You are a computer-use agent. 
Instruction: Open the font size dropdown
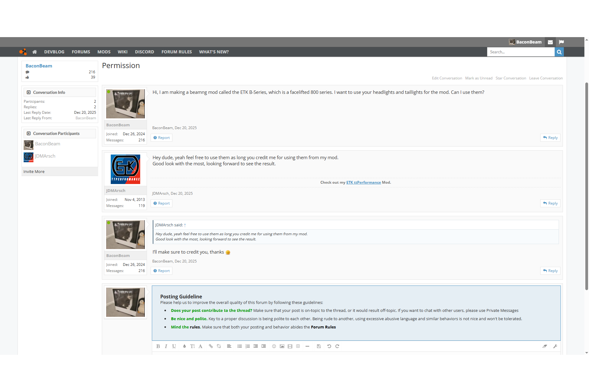tap(192, 346)
